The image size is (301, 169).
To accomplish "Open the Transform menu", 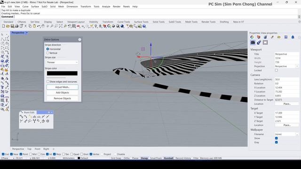I will tap(86, 7).
